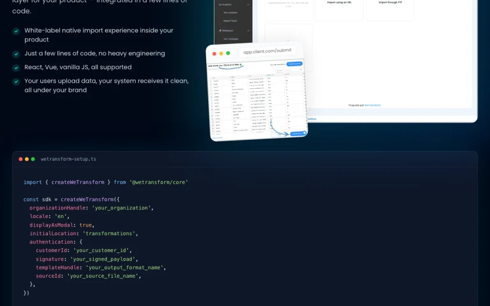Click the 'displayAsModal: true' code line
This screenshot has width=490, height=306.
[62, 225]
